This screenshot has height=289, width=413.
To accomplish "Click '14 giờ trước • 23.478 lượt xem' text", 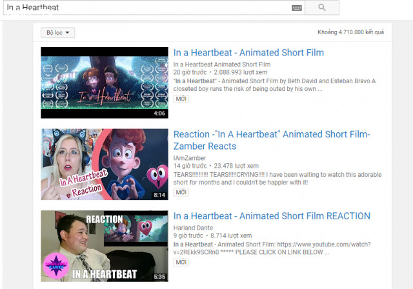I will tap(216, 166).
